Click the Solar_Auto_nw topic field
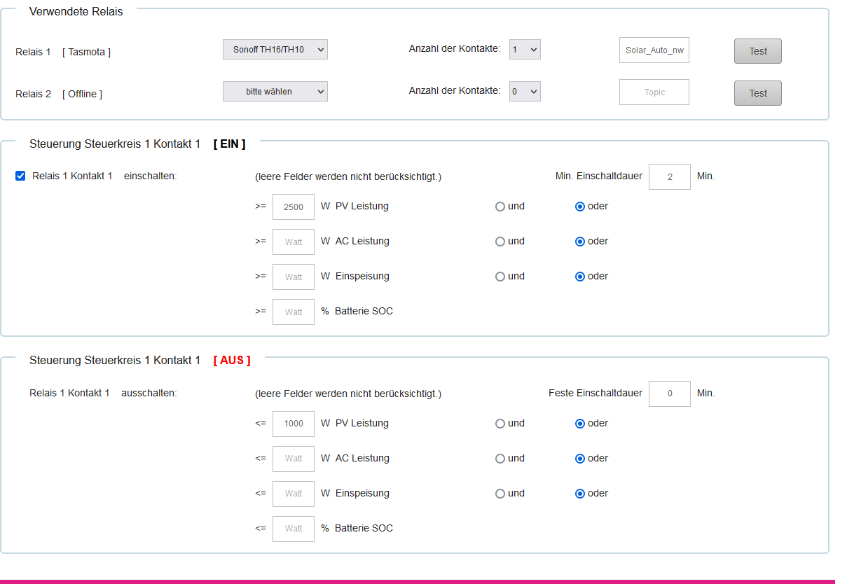The width and height of the screenshot is (854, 584). (654, 50)
